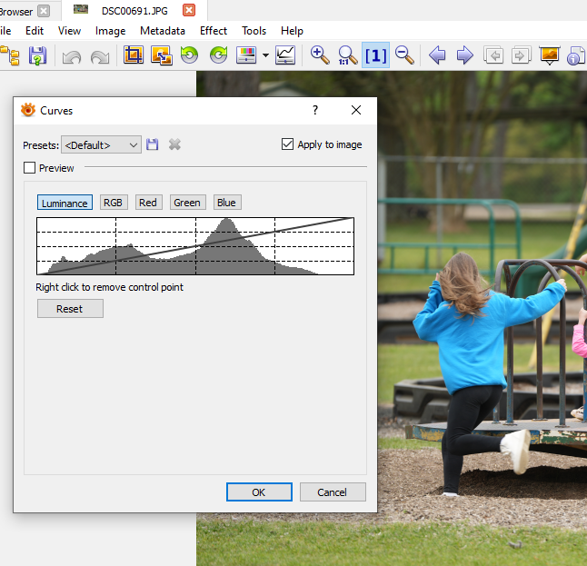The width and height of the screenshot is (587, 566).
Task: Click the Crop tool icon
Action: (134, 55)
